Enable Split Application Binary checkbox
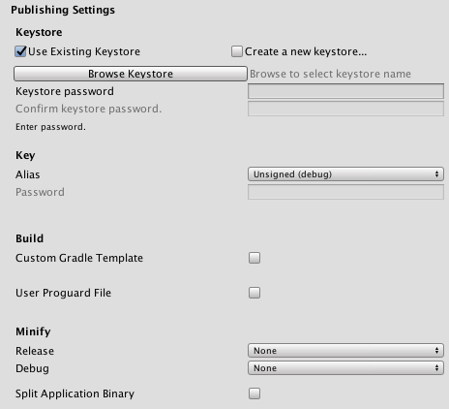449x409 pixels. (254, 393)
